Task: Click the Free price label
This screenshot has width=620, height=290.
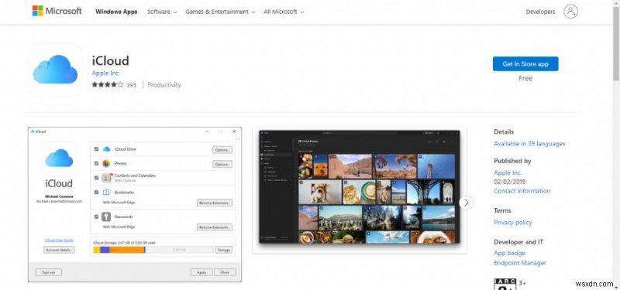Action: coord(525,79)
